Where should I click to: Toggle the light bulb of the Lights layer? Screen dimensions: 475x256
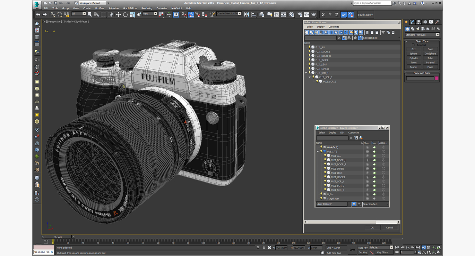[x=321, y=194]
